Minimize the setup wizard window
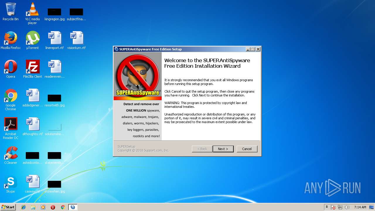 (x=248, y=49)
